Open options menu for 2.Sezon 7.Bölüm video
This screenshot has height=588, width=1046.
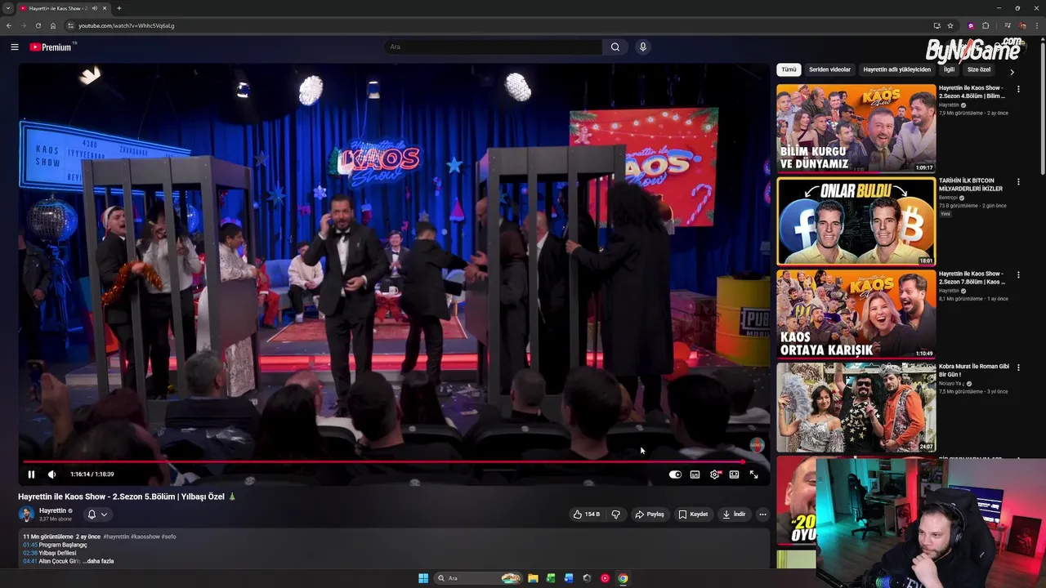(1018, 275)
